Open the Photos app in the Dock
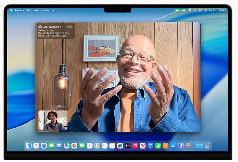This screenshot has width=238, height=162. coord(74,146)
